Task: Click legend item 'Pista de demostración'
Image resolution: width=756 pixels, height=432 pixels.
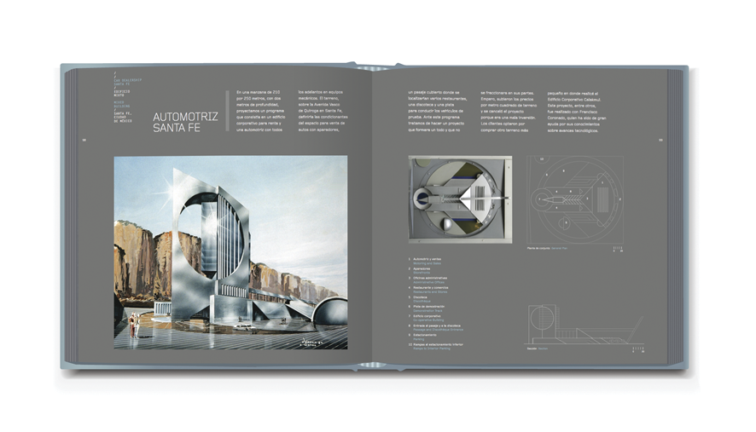Action: pos(429,306)
